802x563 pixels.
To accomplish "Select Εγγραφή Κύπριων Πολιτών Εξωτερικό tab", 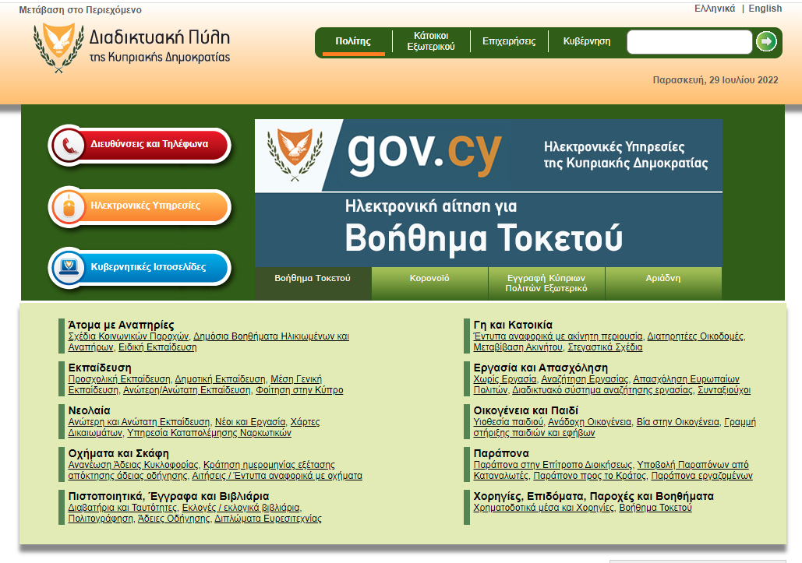I will 546,283.
